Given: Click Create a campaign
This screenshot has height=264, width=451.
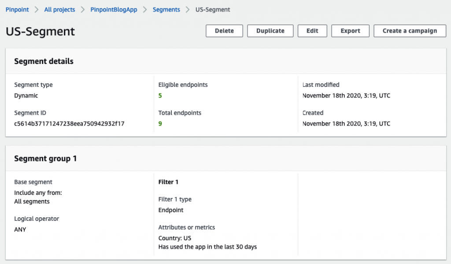Looking at the screenshot, I should click(410, 31).
